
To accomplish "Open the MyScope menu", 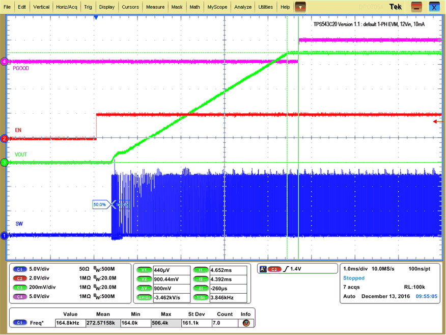I will (x=217, y=7).
